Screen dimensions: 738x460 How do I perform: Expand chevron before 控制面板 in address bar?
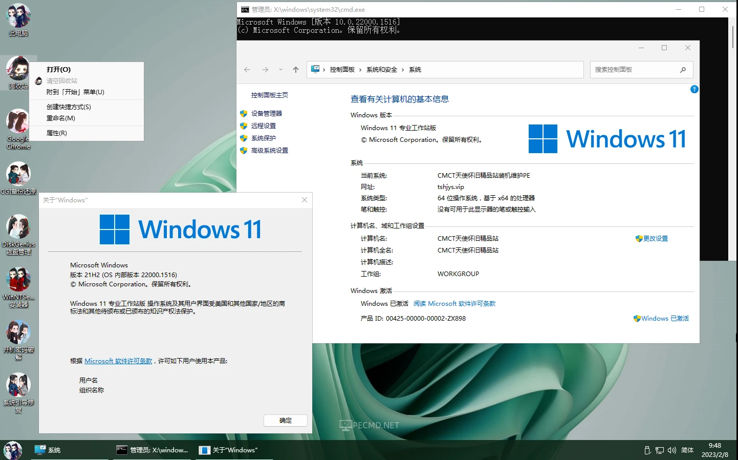[x=324, y=70]
